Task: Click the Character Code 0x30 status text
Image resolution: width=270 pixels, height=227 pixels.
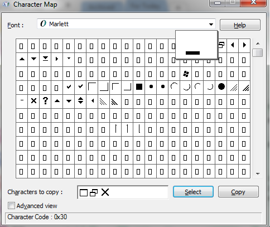Action: click(37, 217)
